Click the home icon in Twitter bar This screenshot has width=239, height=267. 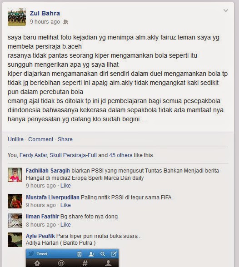(x=37, y=263)
